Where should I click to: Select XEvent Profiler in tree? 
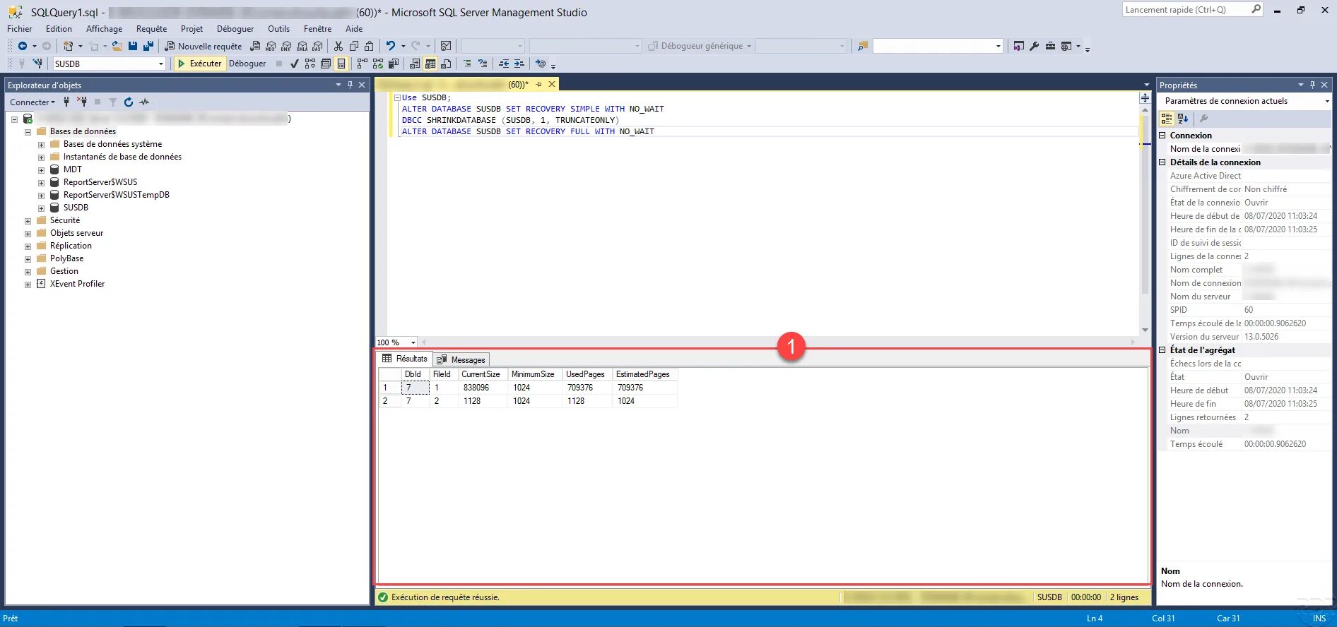[77, 284]
